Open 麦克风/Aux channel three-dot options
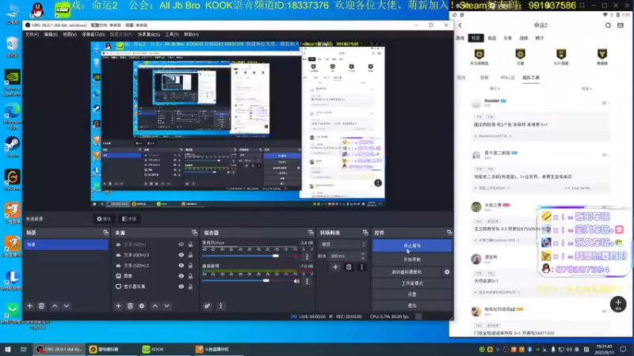The height and width of the screenshot is (356, 634). [x=307, y=256]
